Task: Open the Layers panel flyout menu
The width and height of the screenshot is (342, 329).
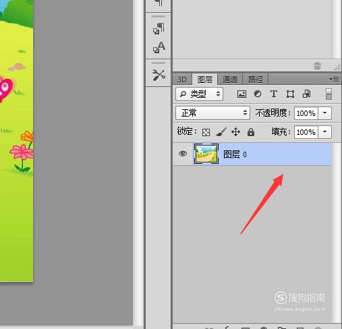Action: tap(334, 80)
